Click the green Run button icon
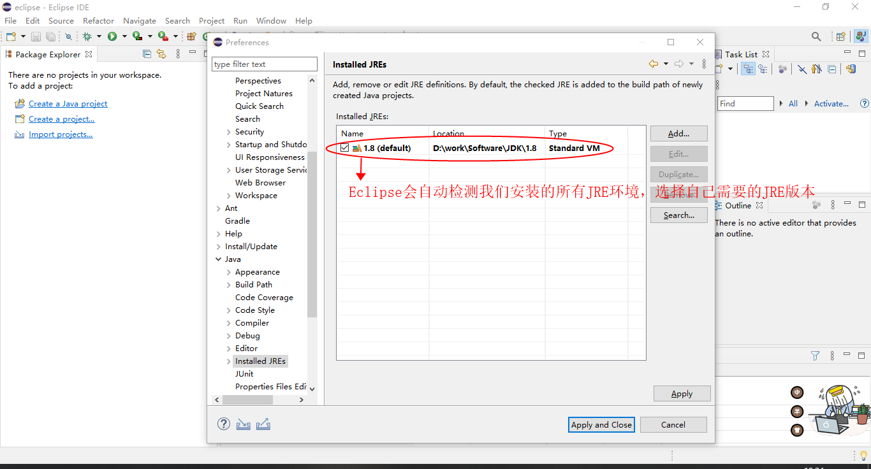Viewport: 871px width, 469px height. point(112,36)
